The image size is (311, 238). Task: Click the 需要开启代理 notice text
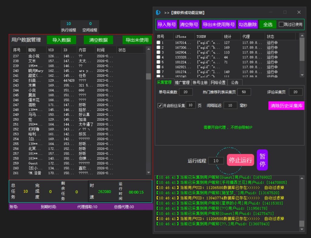coord(228,127)
